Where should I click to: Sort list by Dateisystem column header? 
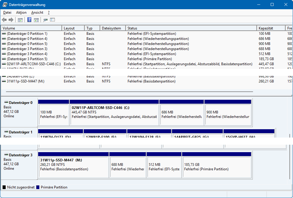(112, 28)
